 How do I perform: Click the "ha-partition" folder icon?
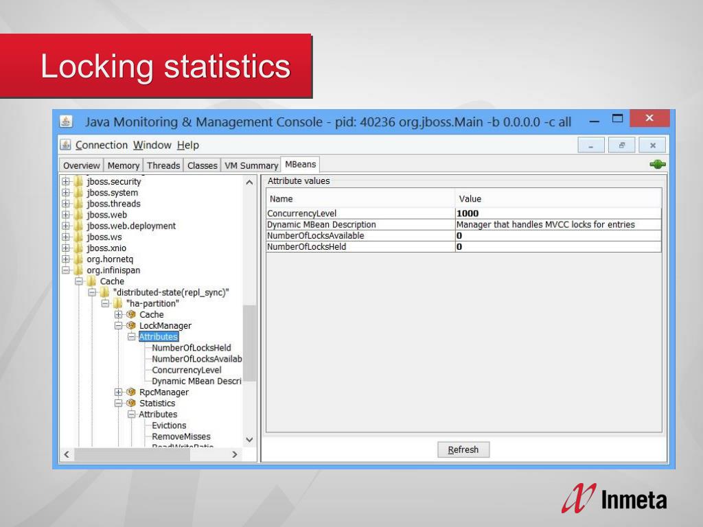point(118,303)
